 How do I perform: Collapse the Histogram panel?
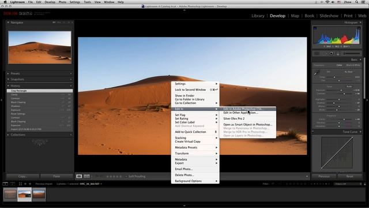360,23
